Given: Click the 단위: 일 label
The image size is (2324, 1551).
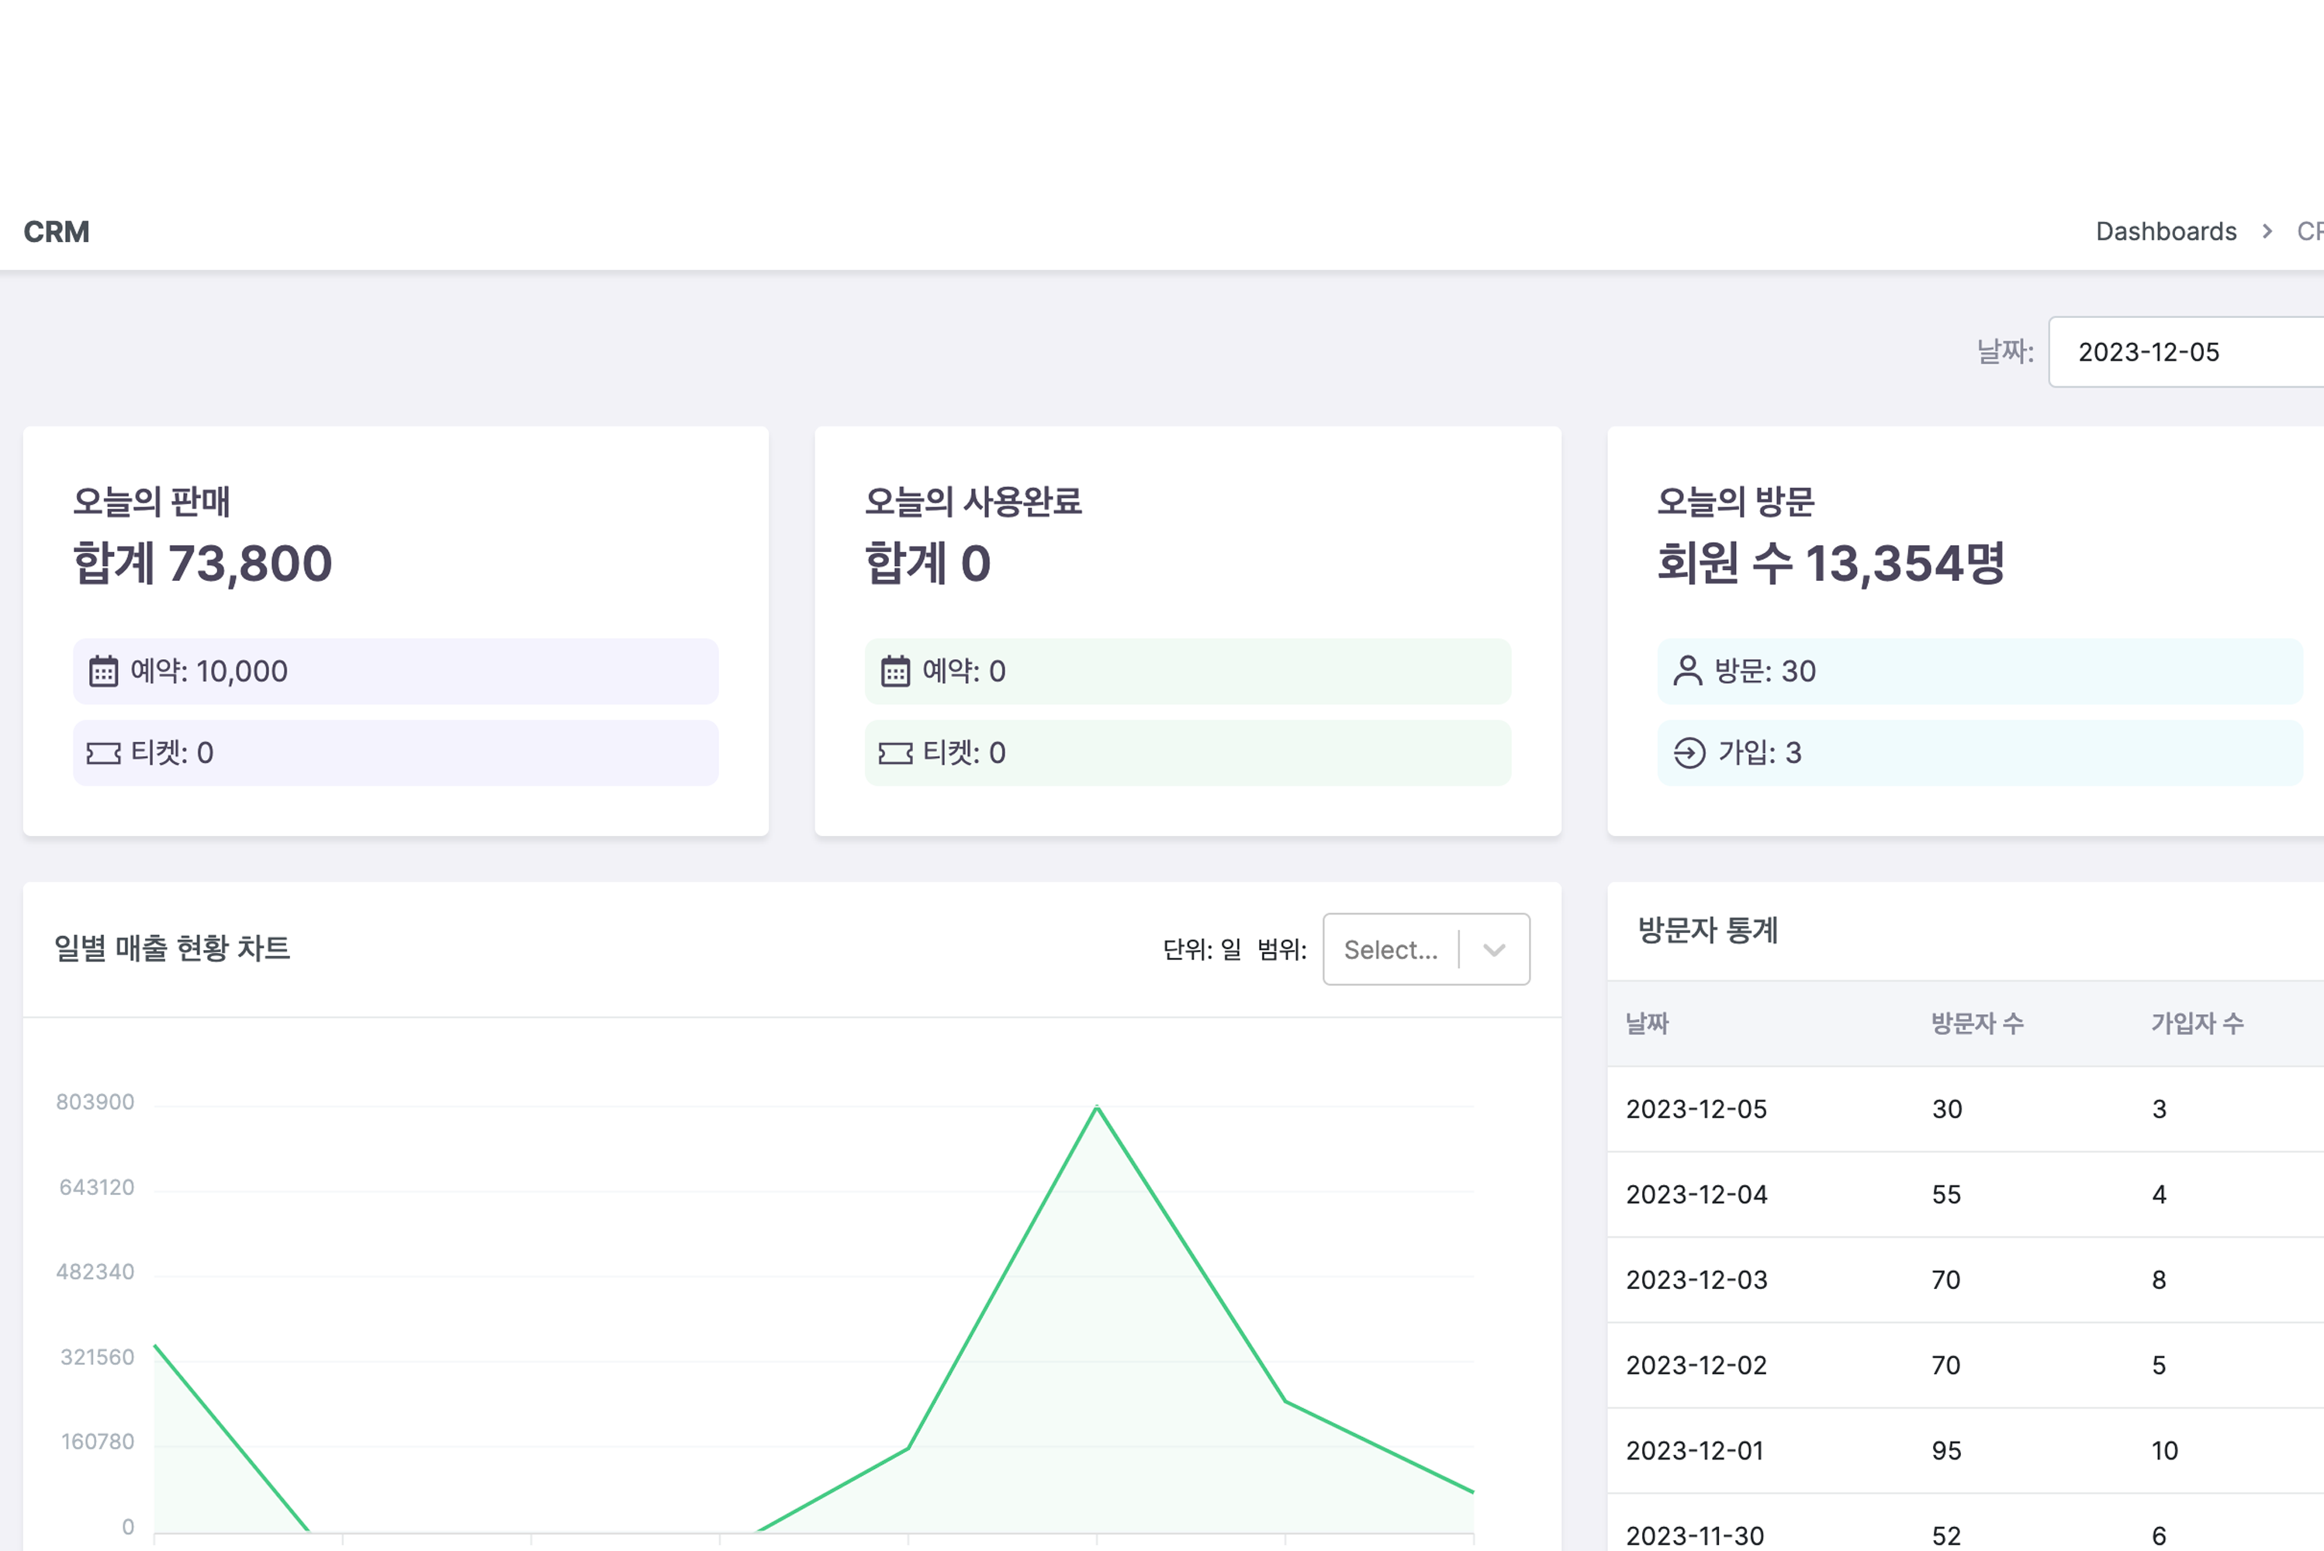Looking at the screenshot, I should [x=1202, y=949].
